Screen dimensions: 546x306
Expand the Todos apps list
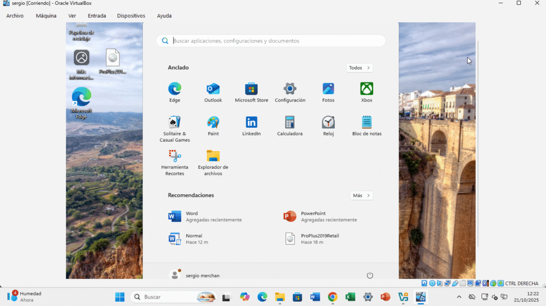coord(359,68)
